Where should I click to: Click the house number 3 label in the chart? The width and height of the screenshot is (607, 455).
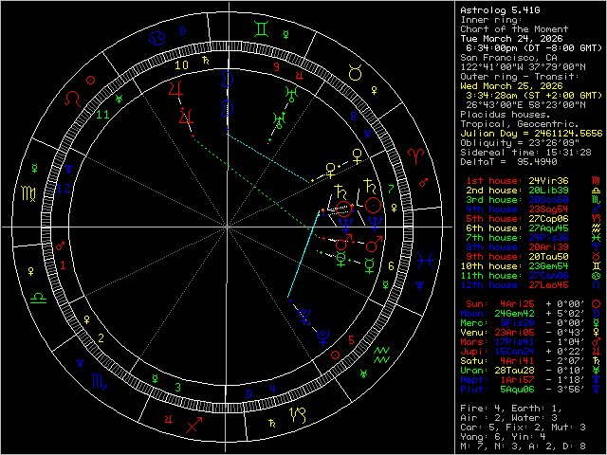pos(178,387)
